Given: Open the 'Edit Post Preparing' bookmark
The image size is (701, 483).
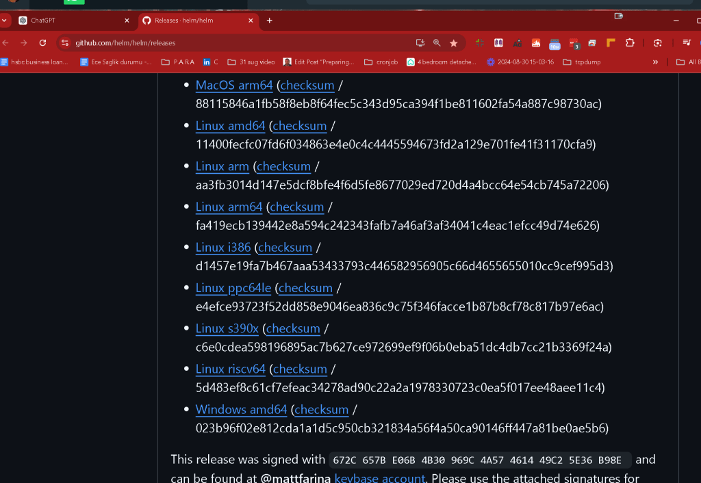Looking at the screenshot, I should (x=319, y=62).
